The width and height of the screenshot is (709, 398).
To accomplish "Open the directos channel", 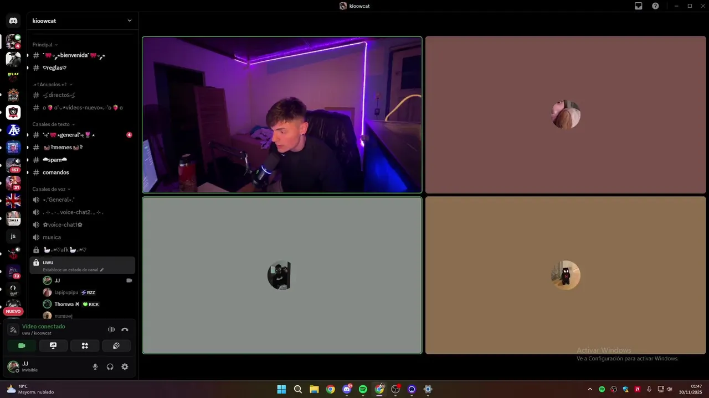I will 82,95.
